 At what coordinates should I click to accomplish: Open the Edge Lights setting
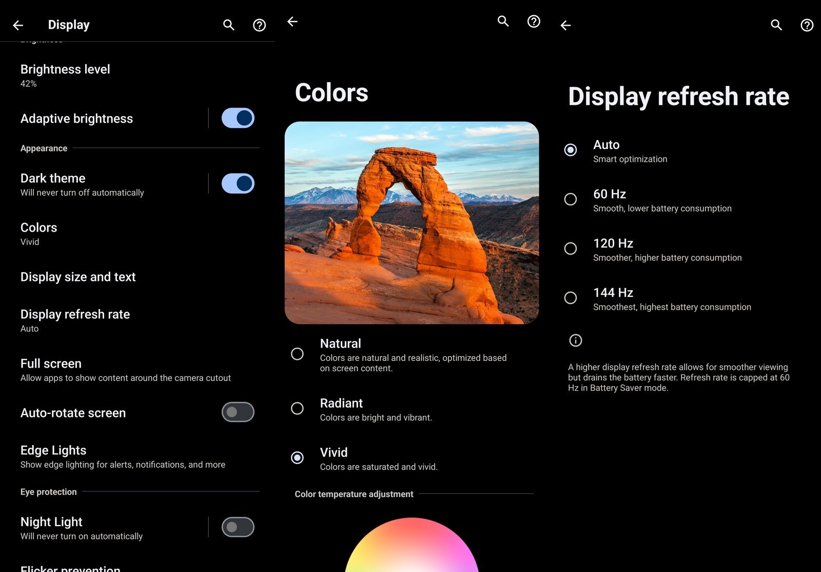point(137,456)
